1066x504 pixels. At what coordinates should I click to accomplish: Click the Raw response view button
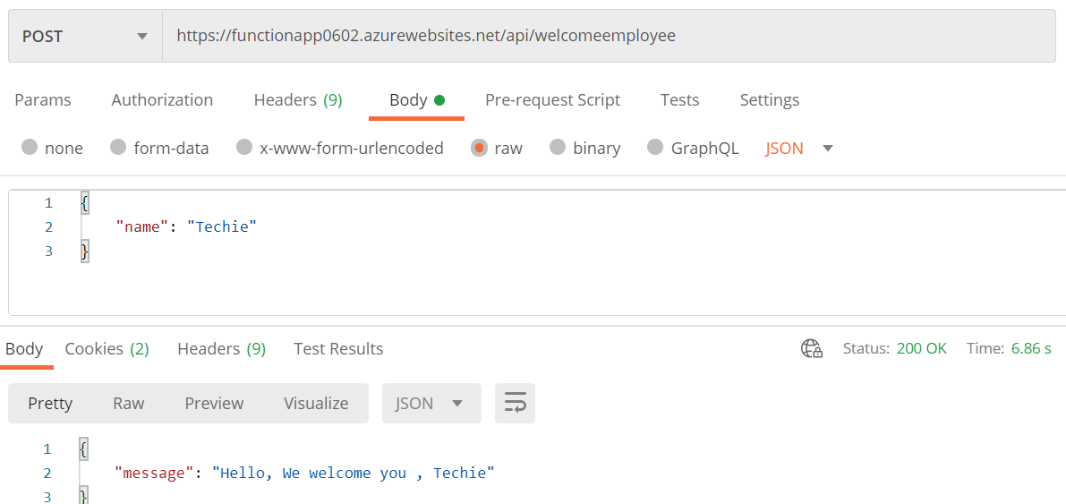point(128,404)
